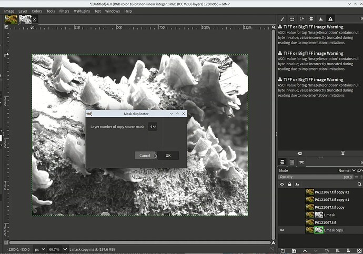The width and height of the screenshot is (363, 254).
Task: Click the L mask copy layer name
Action: click(334, 230)
